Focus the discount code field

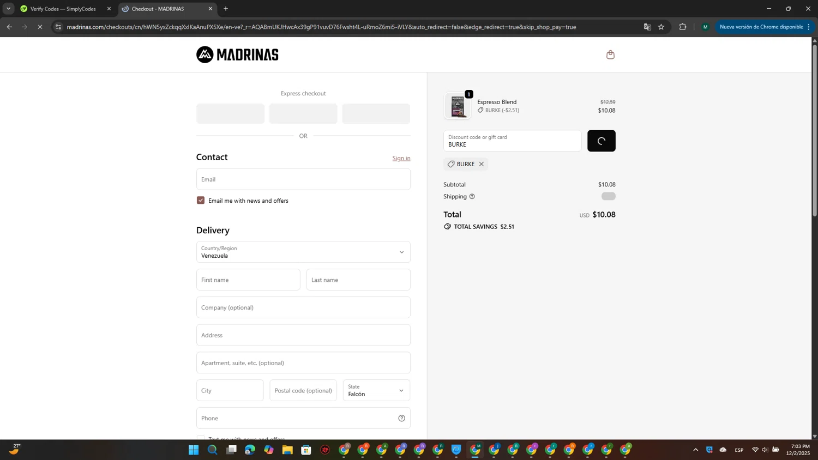click(x=512, y=141)
